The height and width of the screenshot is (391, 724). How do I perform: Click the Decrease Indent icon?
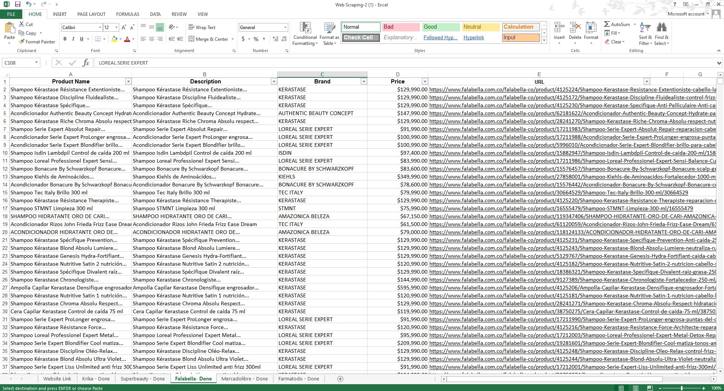pos(172,39)
